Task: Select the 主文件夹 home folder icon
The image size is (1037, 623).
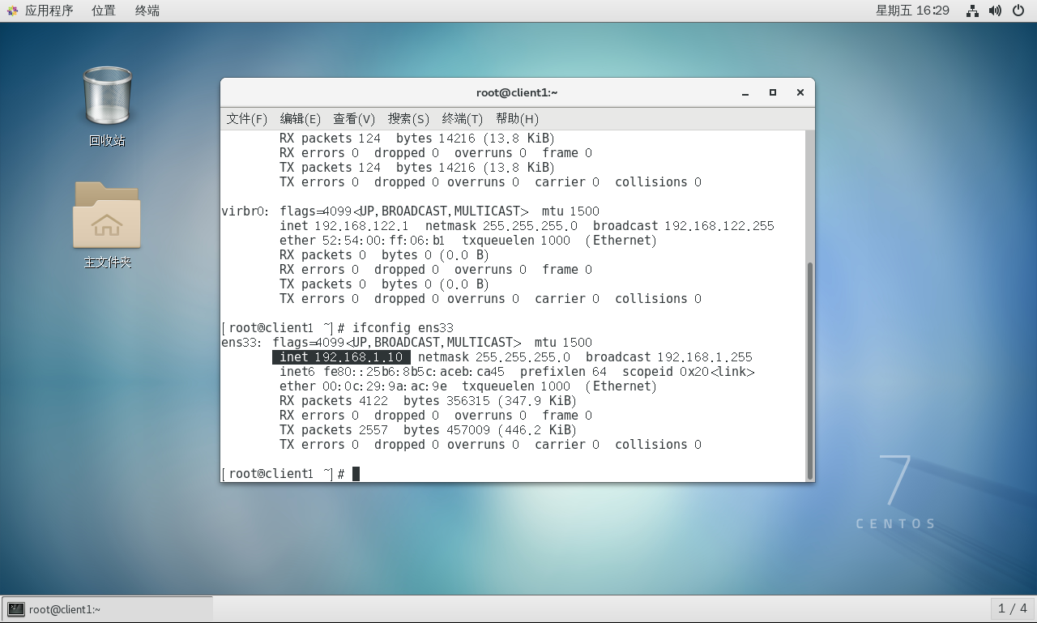Action: pos(107,225)
